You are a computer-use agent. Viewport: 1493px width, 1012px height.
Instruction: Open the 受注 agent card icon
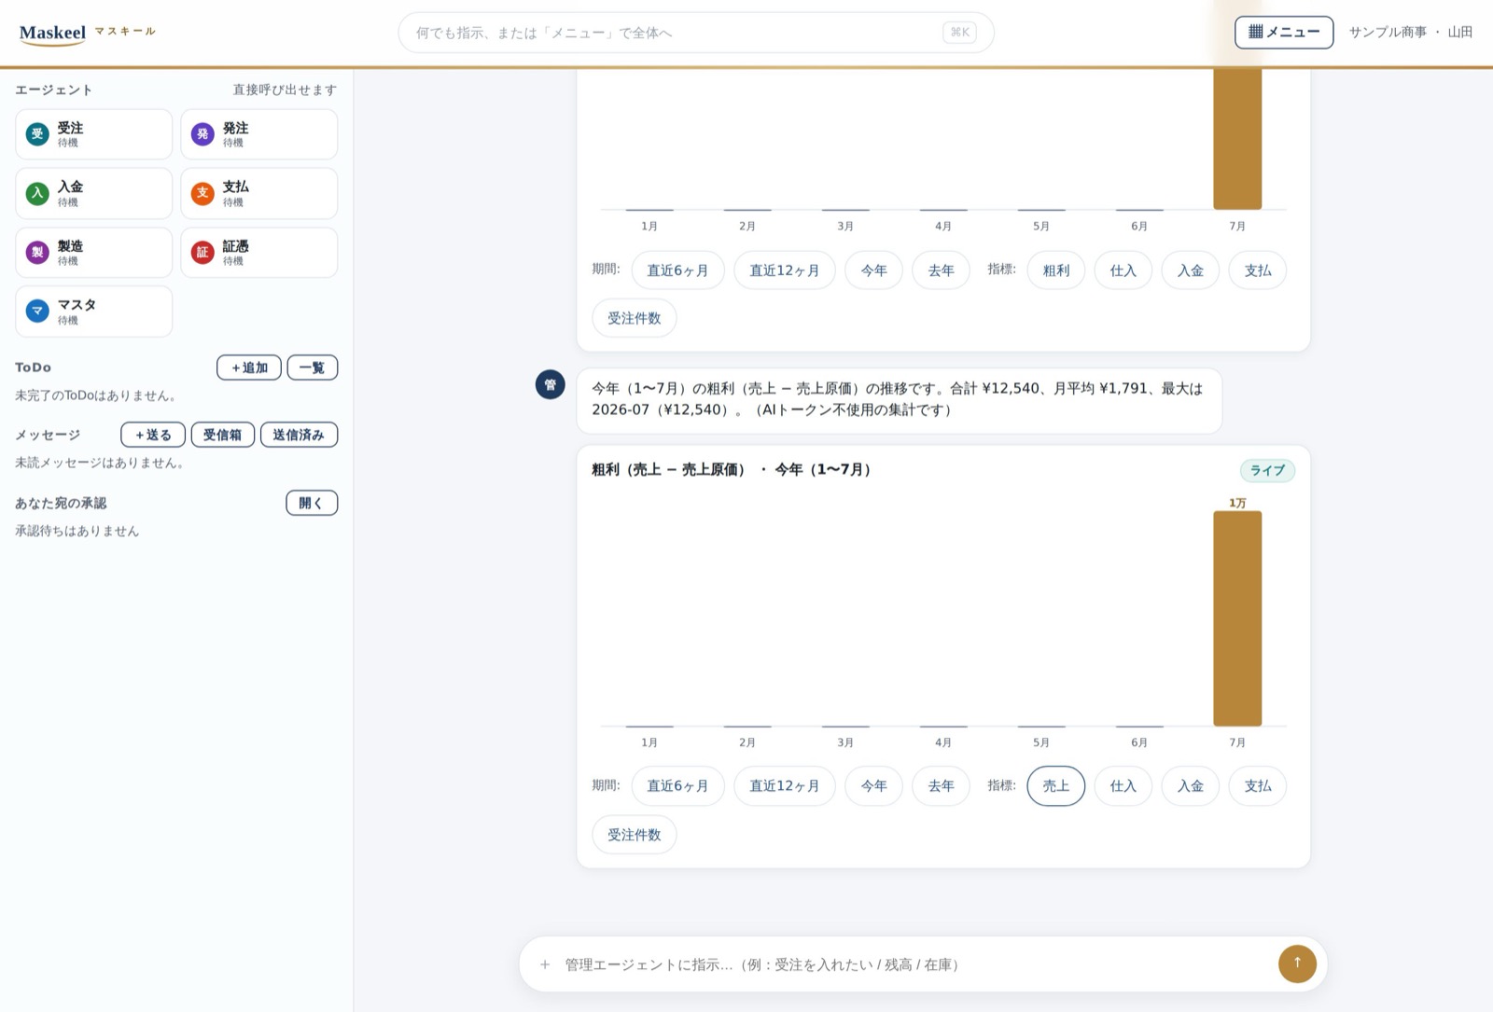[x=37, y=134]
